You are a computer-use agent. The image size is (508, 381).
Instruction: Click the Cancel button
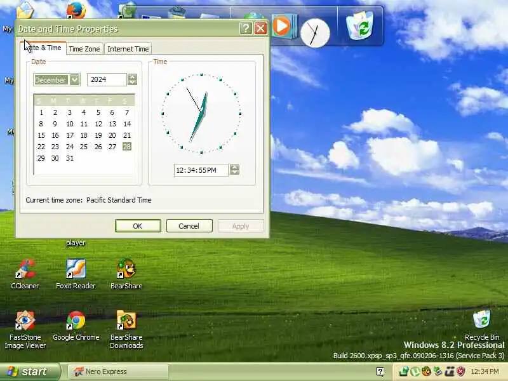[189, 226]
